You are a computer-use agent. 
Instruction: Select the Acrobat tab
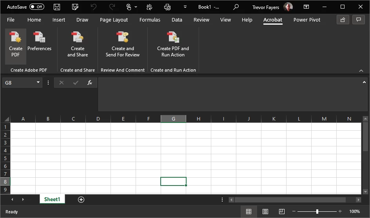point(273,20)
